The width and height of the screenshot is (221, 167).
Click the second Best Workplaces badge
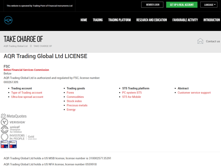(13, 144)
